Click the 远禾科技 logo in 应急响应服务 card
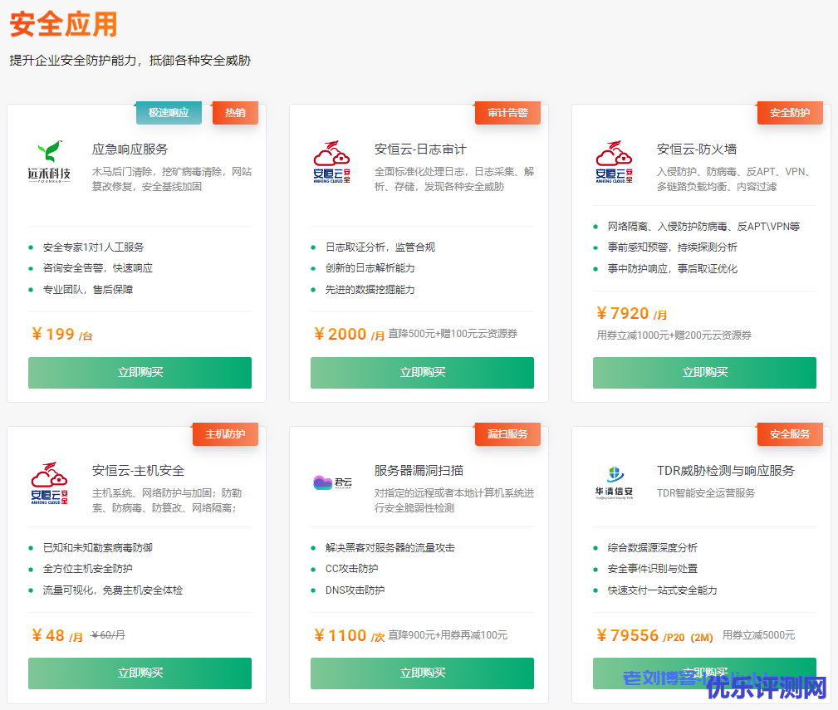838x710 pixels. 49,161
